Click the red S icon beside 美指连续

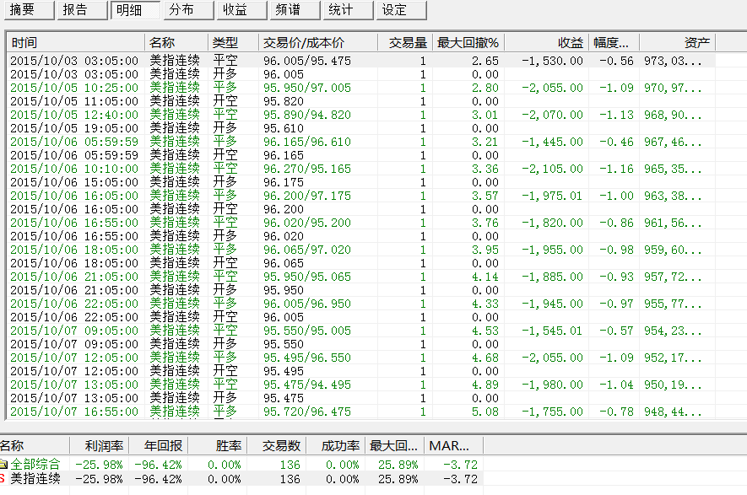3,479
